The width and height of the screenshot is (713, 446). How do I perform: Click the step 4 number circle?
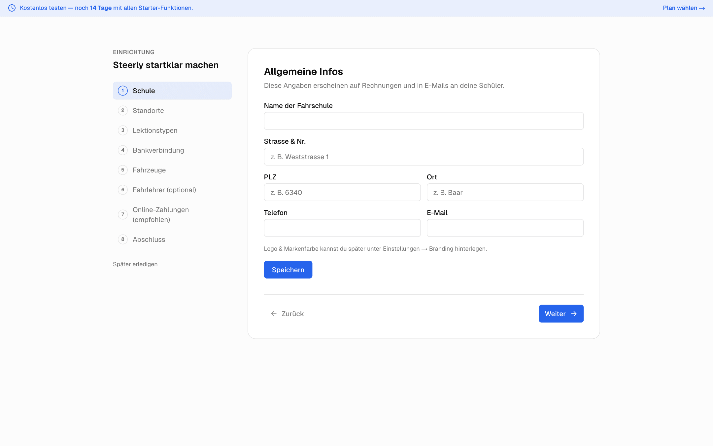tap(123, 150)
